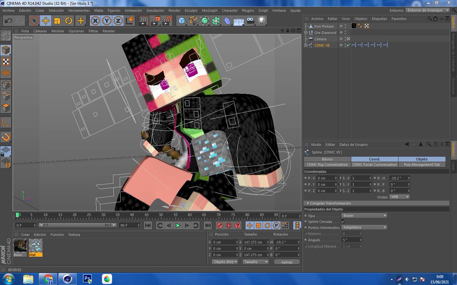Activate the Scale tool in top toolbar
The width and height of the screenshot is (457, 285).
pyautogui.click(x=57, y=21)
